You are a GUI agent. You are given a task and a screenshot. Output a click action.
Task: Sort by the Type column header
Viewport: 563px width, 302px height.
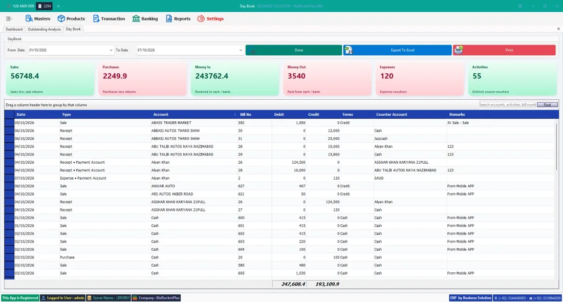pyautogui.click(x=105, y=115)
